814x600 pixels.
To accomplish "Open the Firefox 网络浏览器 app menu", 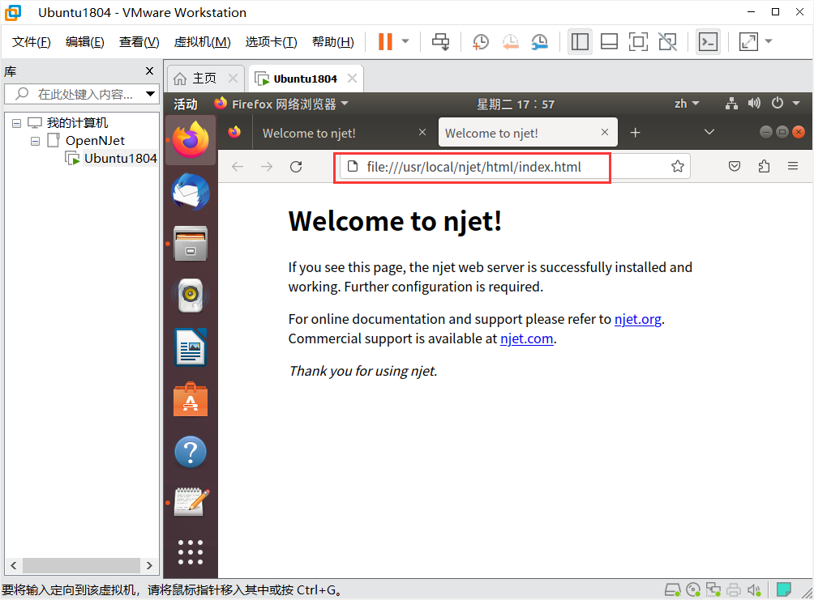I will tap(281, 104).
